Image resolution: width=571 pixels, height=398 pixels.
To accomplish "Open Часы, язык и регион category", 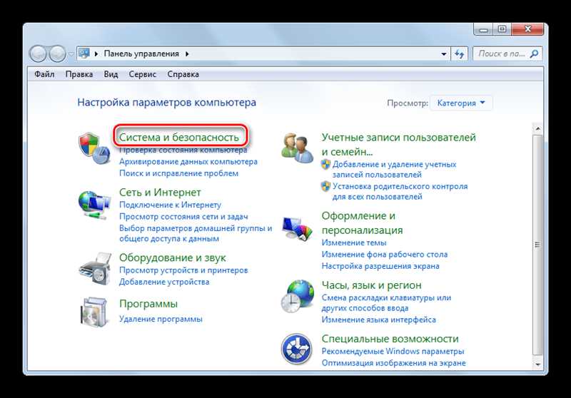I will pos(371,285).
